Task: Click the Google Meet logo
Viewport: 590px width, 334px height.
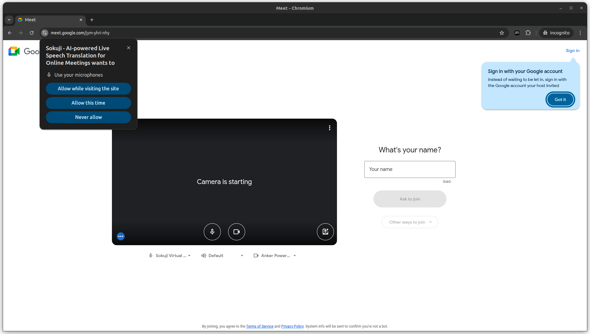Action: [x=24, y=51]
